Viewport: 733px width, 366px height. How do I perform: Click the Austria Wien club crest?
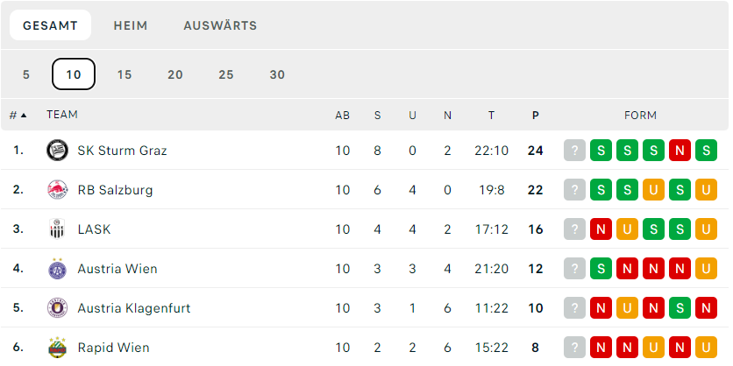[x=57, y=269]
